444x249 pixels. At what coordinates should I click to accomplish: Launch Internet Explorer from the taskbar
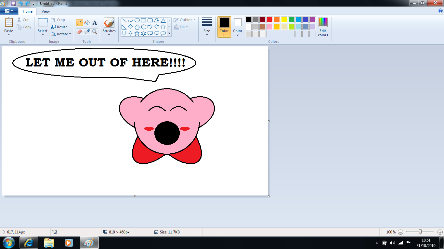(x=29, y=243)
